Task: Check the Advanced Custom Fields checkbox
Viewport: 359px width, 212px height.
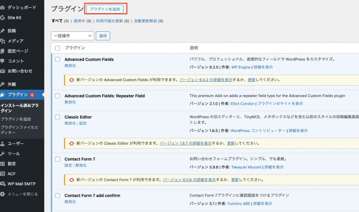Action: click(x=57, y=59)
